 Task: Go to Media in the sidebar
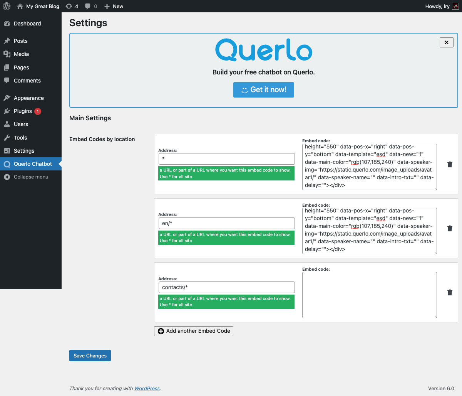tap(31, 54)
